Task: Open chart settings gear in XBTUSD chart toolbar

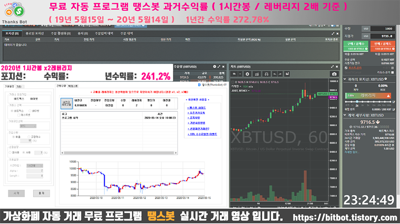Action: pos(247,74)
